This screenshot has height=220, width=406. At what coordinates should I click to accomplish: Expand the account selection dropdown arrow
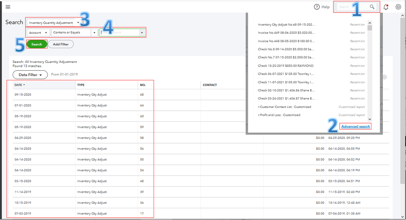click(142, 32)
